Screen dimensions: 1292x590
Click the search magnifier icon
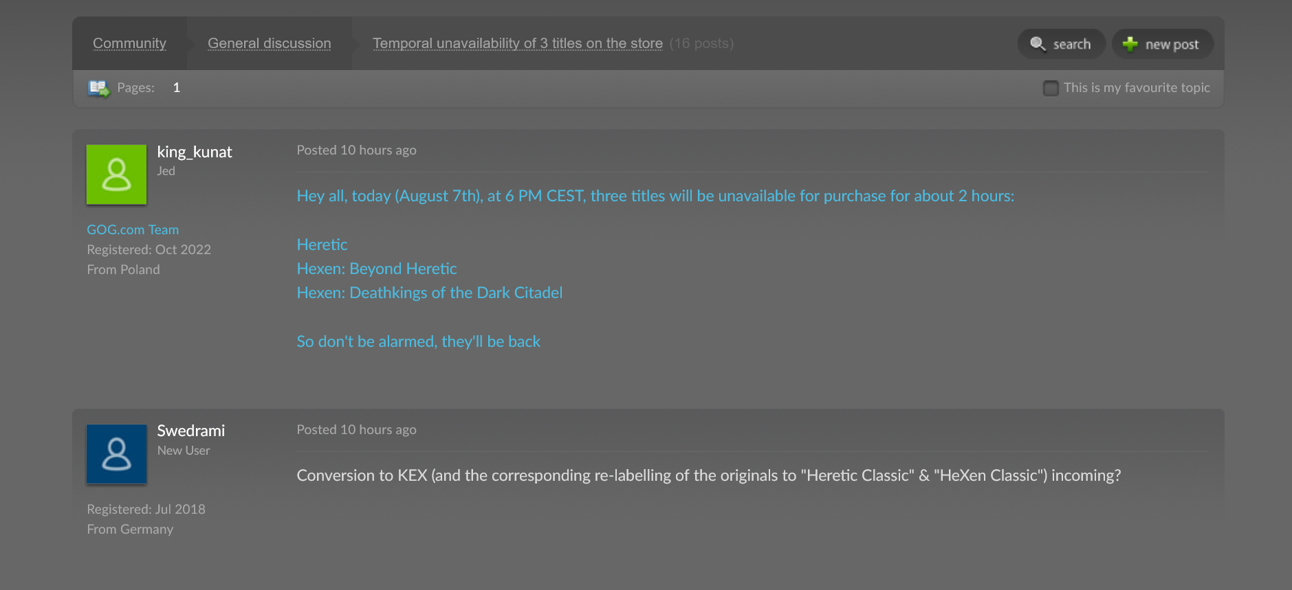[x=1038, y=43]
